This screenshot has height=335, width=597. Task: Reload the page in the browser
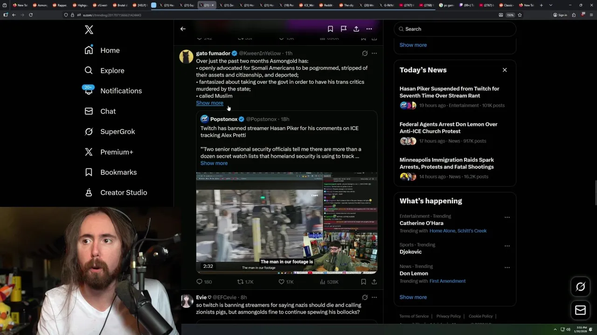tap(31, 15)
